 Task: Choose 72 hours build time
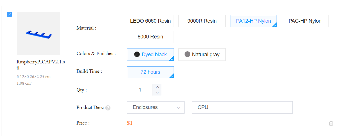click(x=150, y=72)
